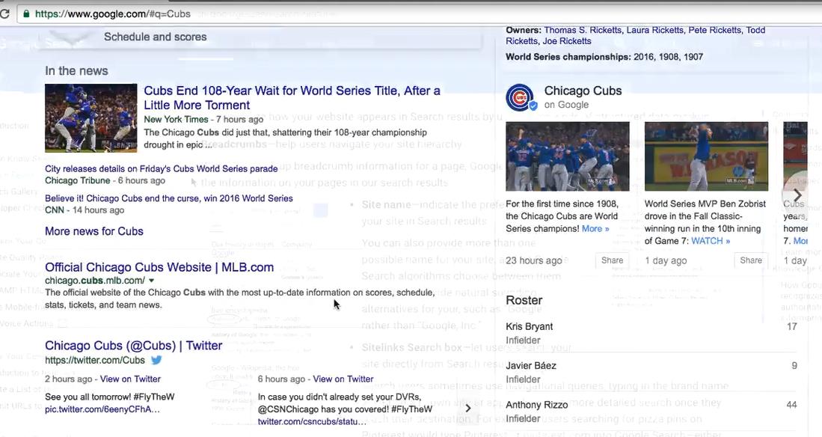
Task: Click WATCH » link on Zobrist post
Action: pyautogui.click(x=711, y=241)
